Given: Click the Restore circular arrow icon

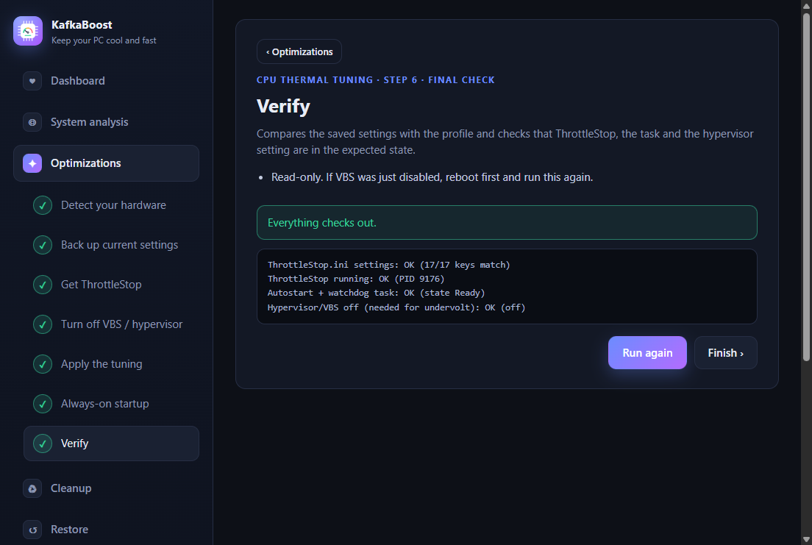Looking at the screenshot, I should click(32, 530).
